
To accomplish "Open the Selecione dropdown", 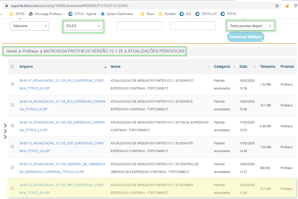I will [x=30, y=26].
